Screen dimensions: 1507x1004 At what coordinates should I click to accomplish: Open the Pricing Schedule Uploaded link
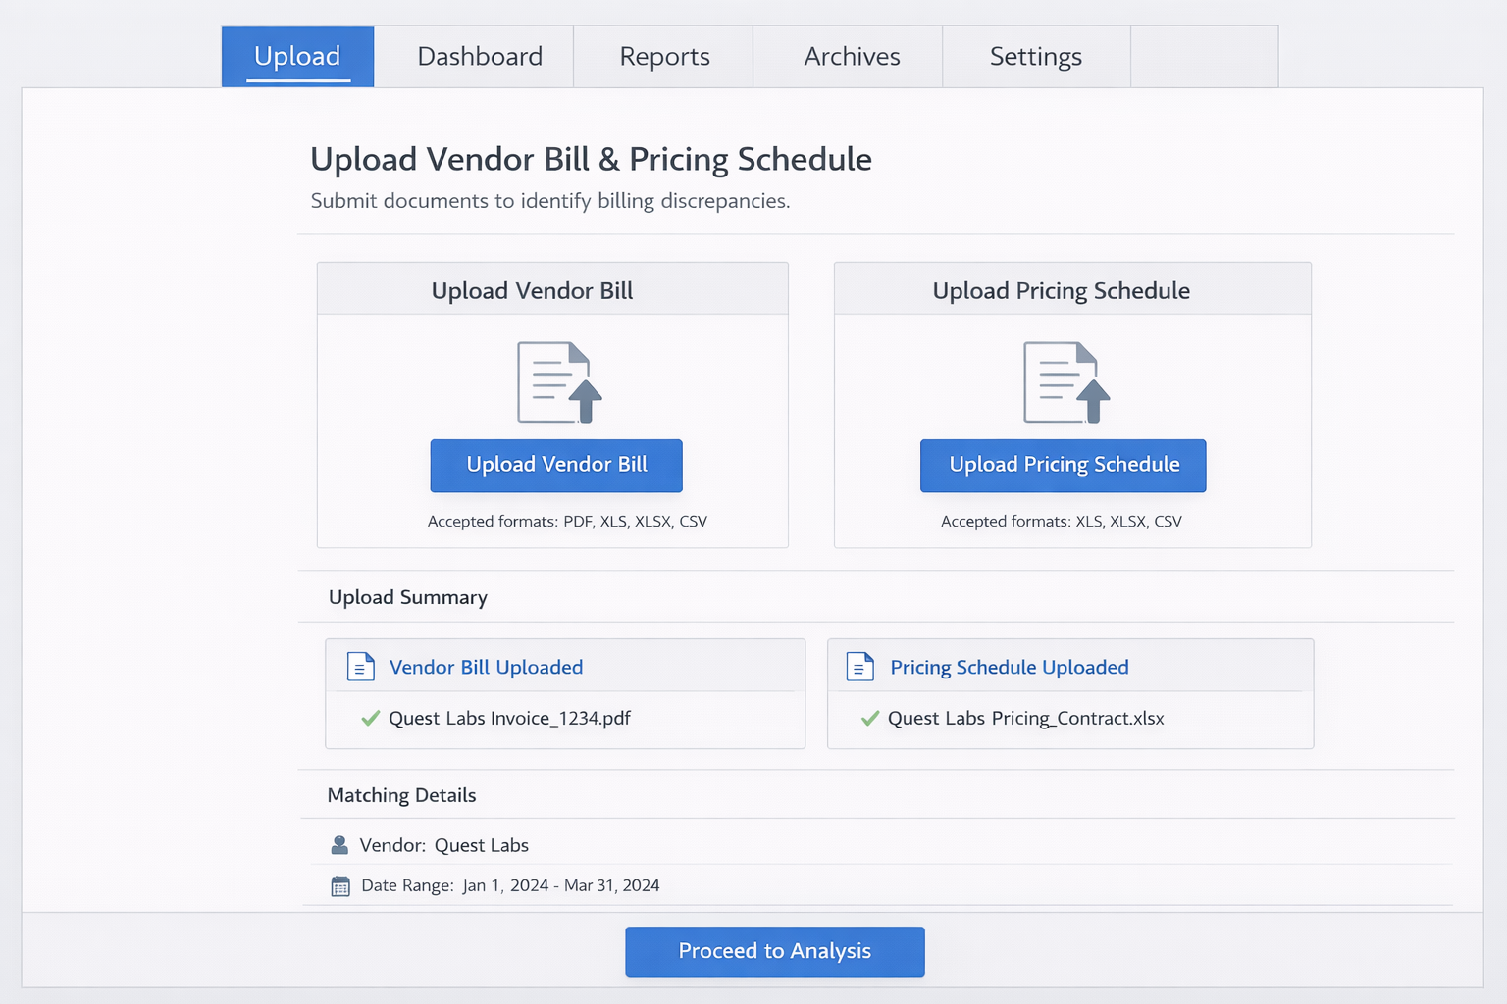(1009, 667)
